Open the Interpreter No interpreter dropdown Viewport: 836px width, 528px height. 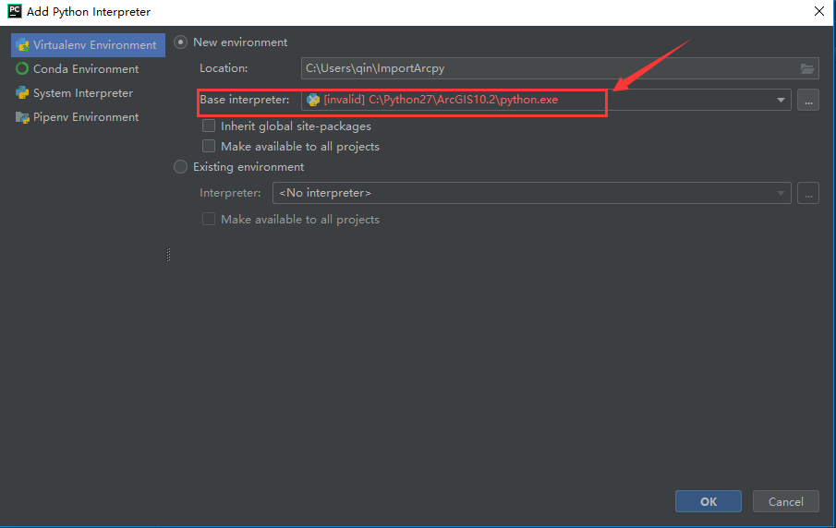pos(531,193)
